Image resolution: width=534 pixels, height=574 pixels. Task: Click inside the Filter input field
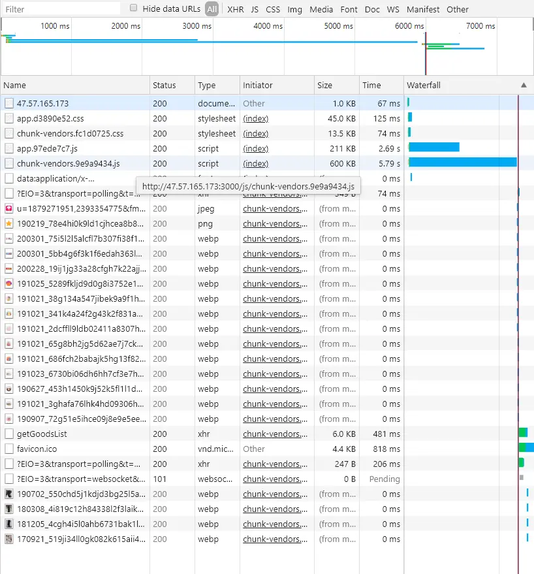click(x=62, y=9)
